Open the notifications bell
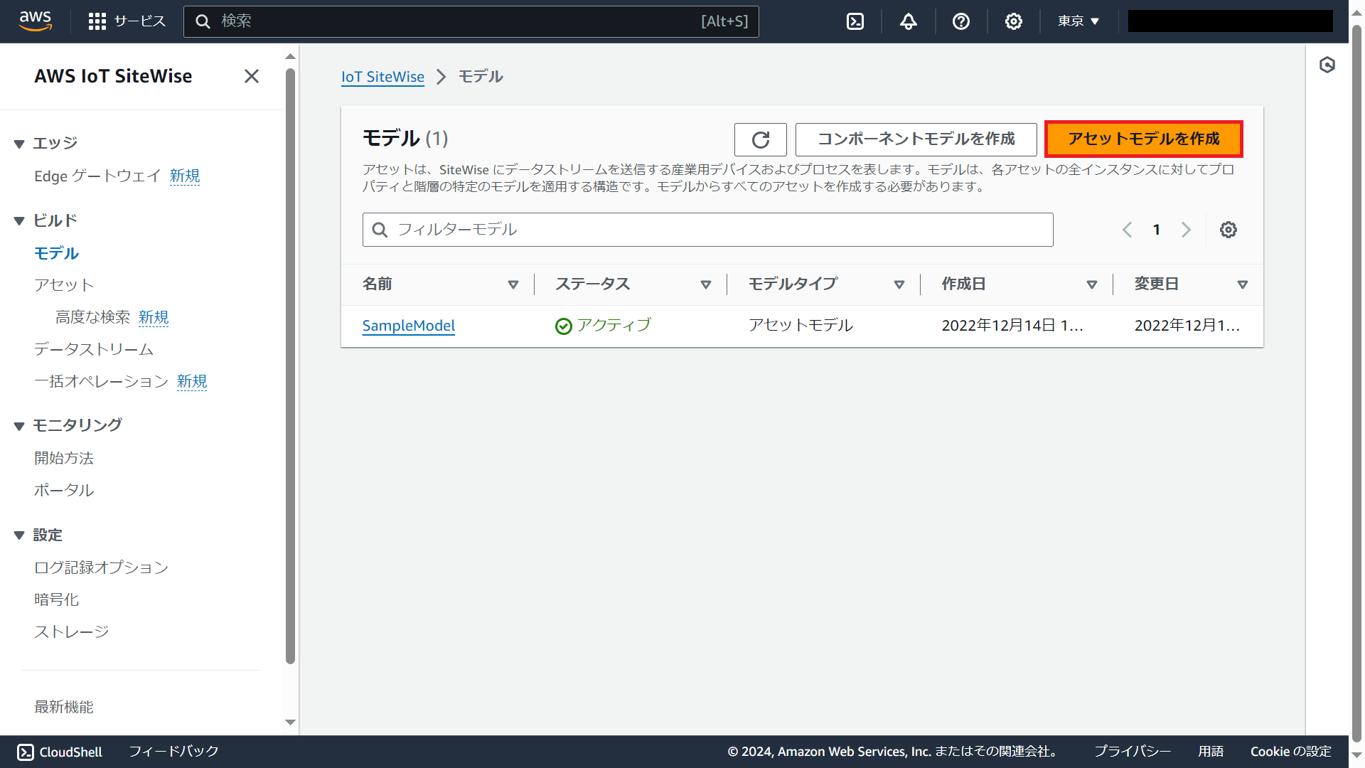Viewport: 1365px width, 768px height. pyautogui.click(x=908, y=21)
